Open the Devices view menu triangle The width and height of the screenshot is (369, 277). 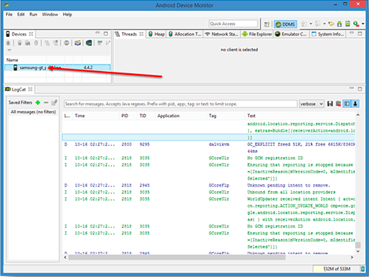click(10, 50)
